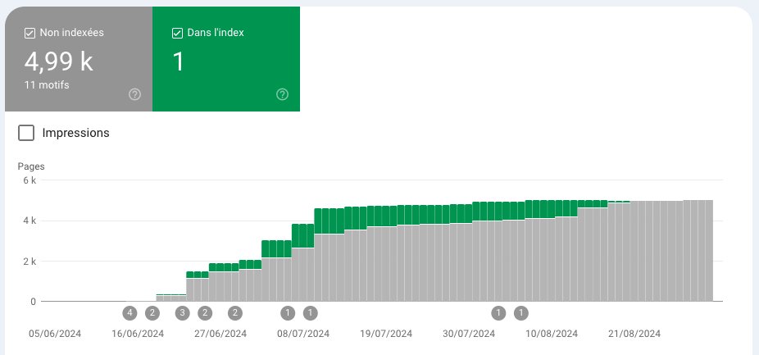Open annotation marker 3 on timeline

(x=183, y=313)
